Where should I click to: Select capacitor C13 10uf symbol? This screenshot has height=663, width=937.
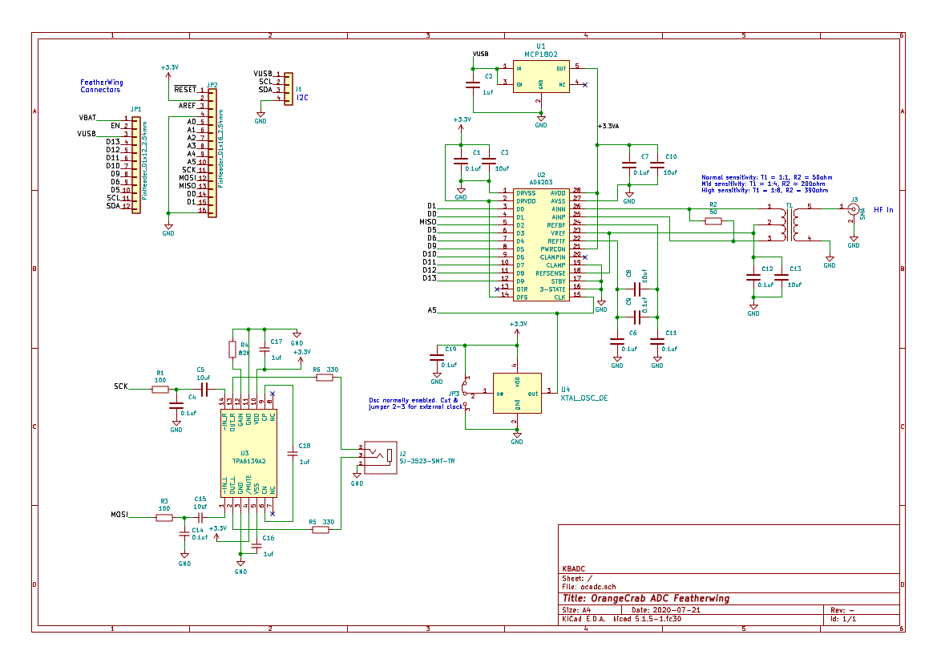pyautogui.click(x=782, y=277)
